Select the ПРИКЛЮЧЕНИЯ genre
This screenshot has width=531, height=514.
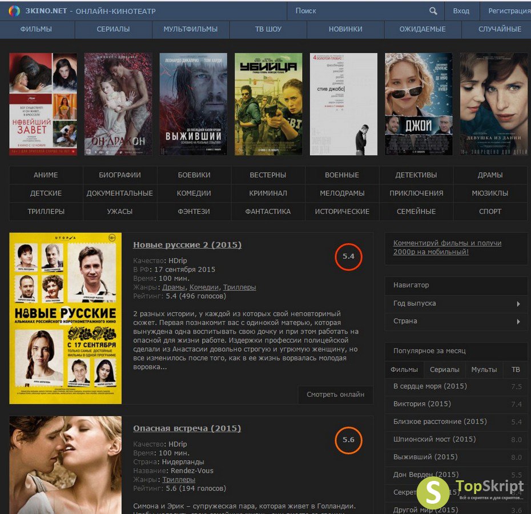(416, 194)
